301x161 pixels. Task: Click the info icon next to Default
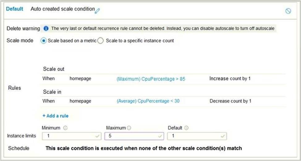click(186, 128)
